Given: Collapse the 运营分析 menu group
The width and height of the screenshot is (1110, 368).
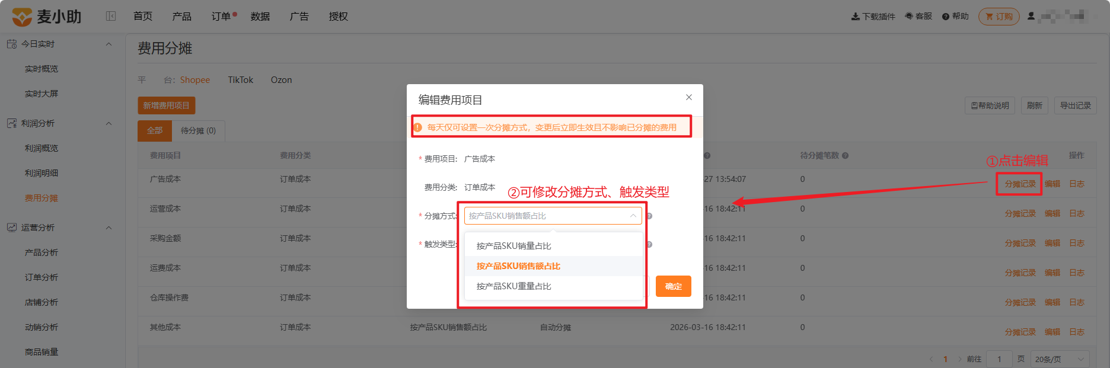Looking at the screenshot, I should pyautogui.click(x=109, y=228).
